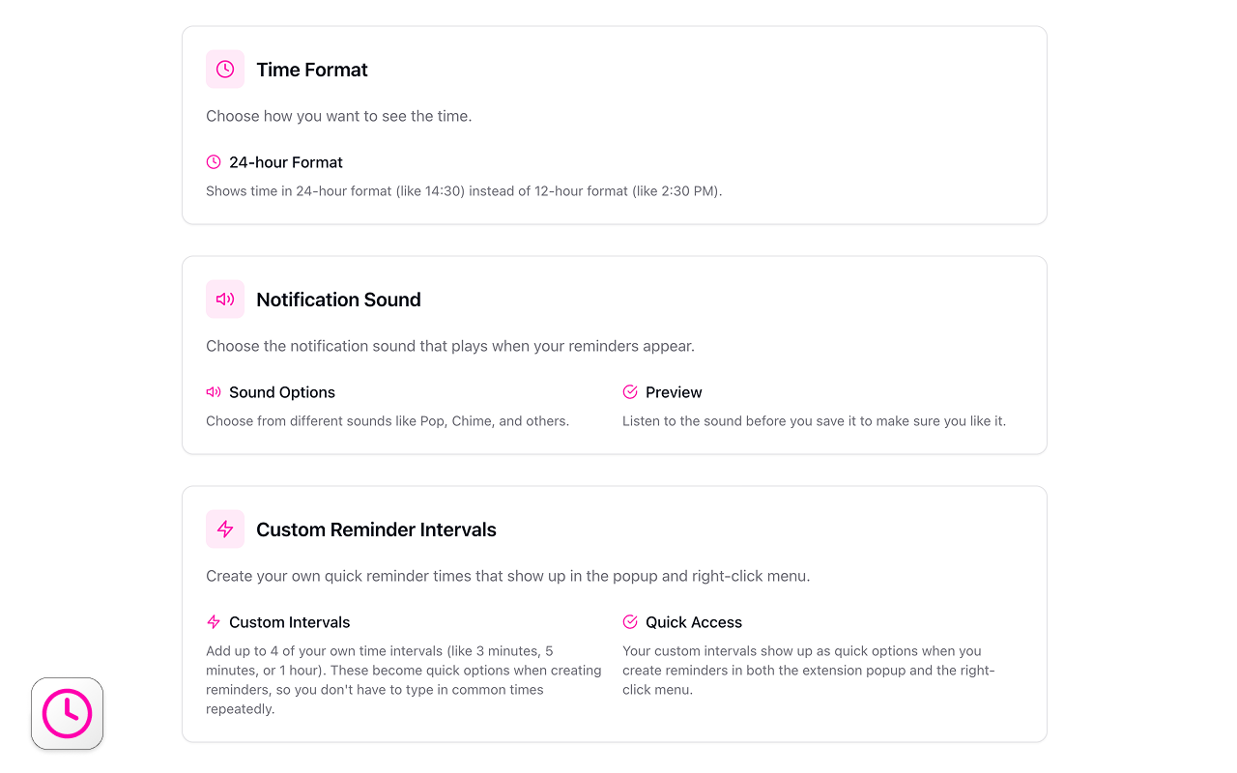Click the speaker icon beside Notification Sound
The height and width of the screenshot is (773, 1237).
[x=224, y=299]
